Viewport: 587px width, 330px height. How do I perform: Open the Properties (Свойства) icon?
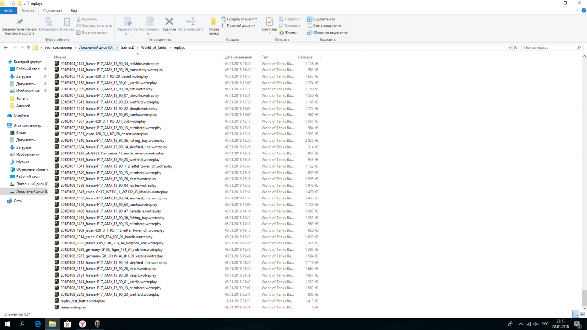pyautogui.click(x=269, y=22)
